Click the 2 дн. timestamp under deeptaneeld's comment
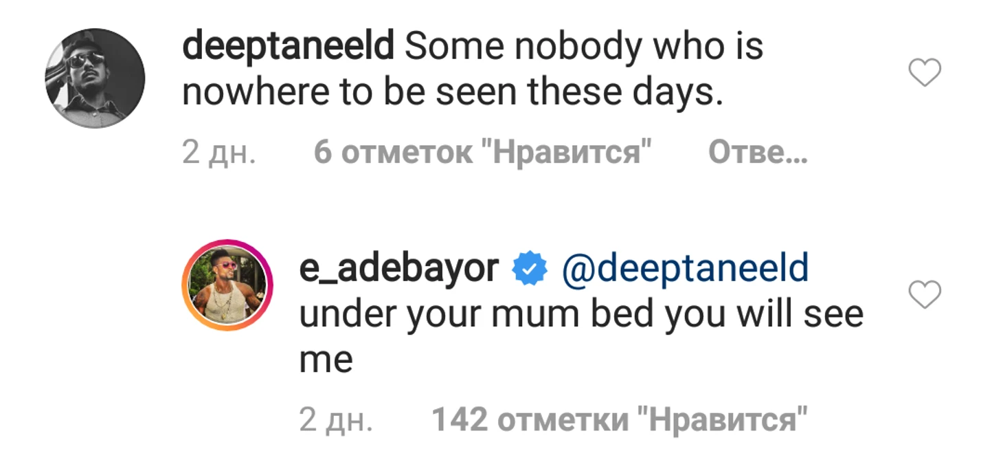 [x=219, y=154]
